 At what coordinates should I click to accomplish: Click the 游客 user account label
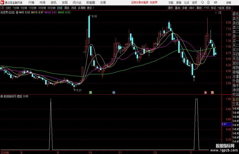(x=228, y=3)
